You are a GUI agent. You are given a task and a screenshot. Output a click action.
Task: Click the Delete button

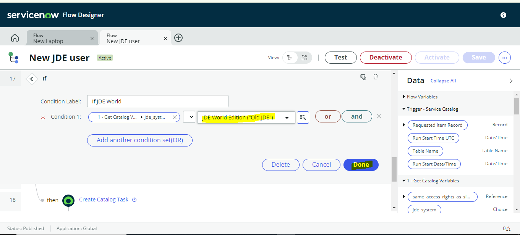pyautogui.click(x=280, y=165)
